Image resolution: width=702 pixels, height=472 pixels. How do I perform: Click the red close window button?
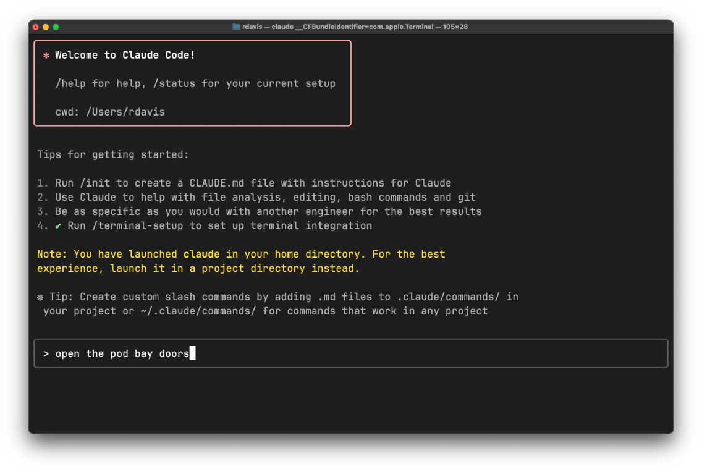36,27
